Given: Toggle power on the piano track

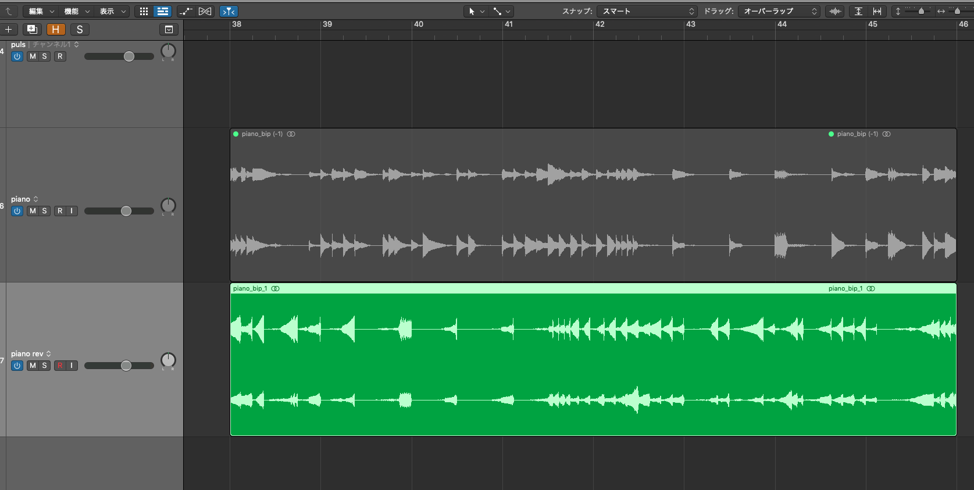Looking at the screenshot, I should pyautogui.click(x=17, y=211).
